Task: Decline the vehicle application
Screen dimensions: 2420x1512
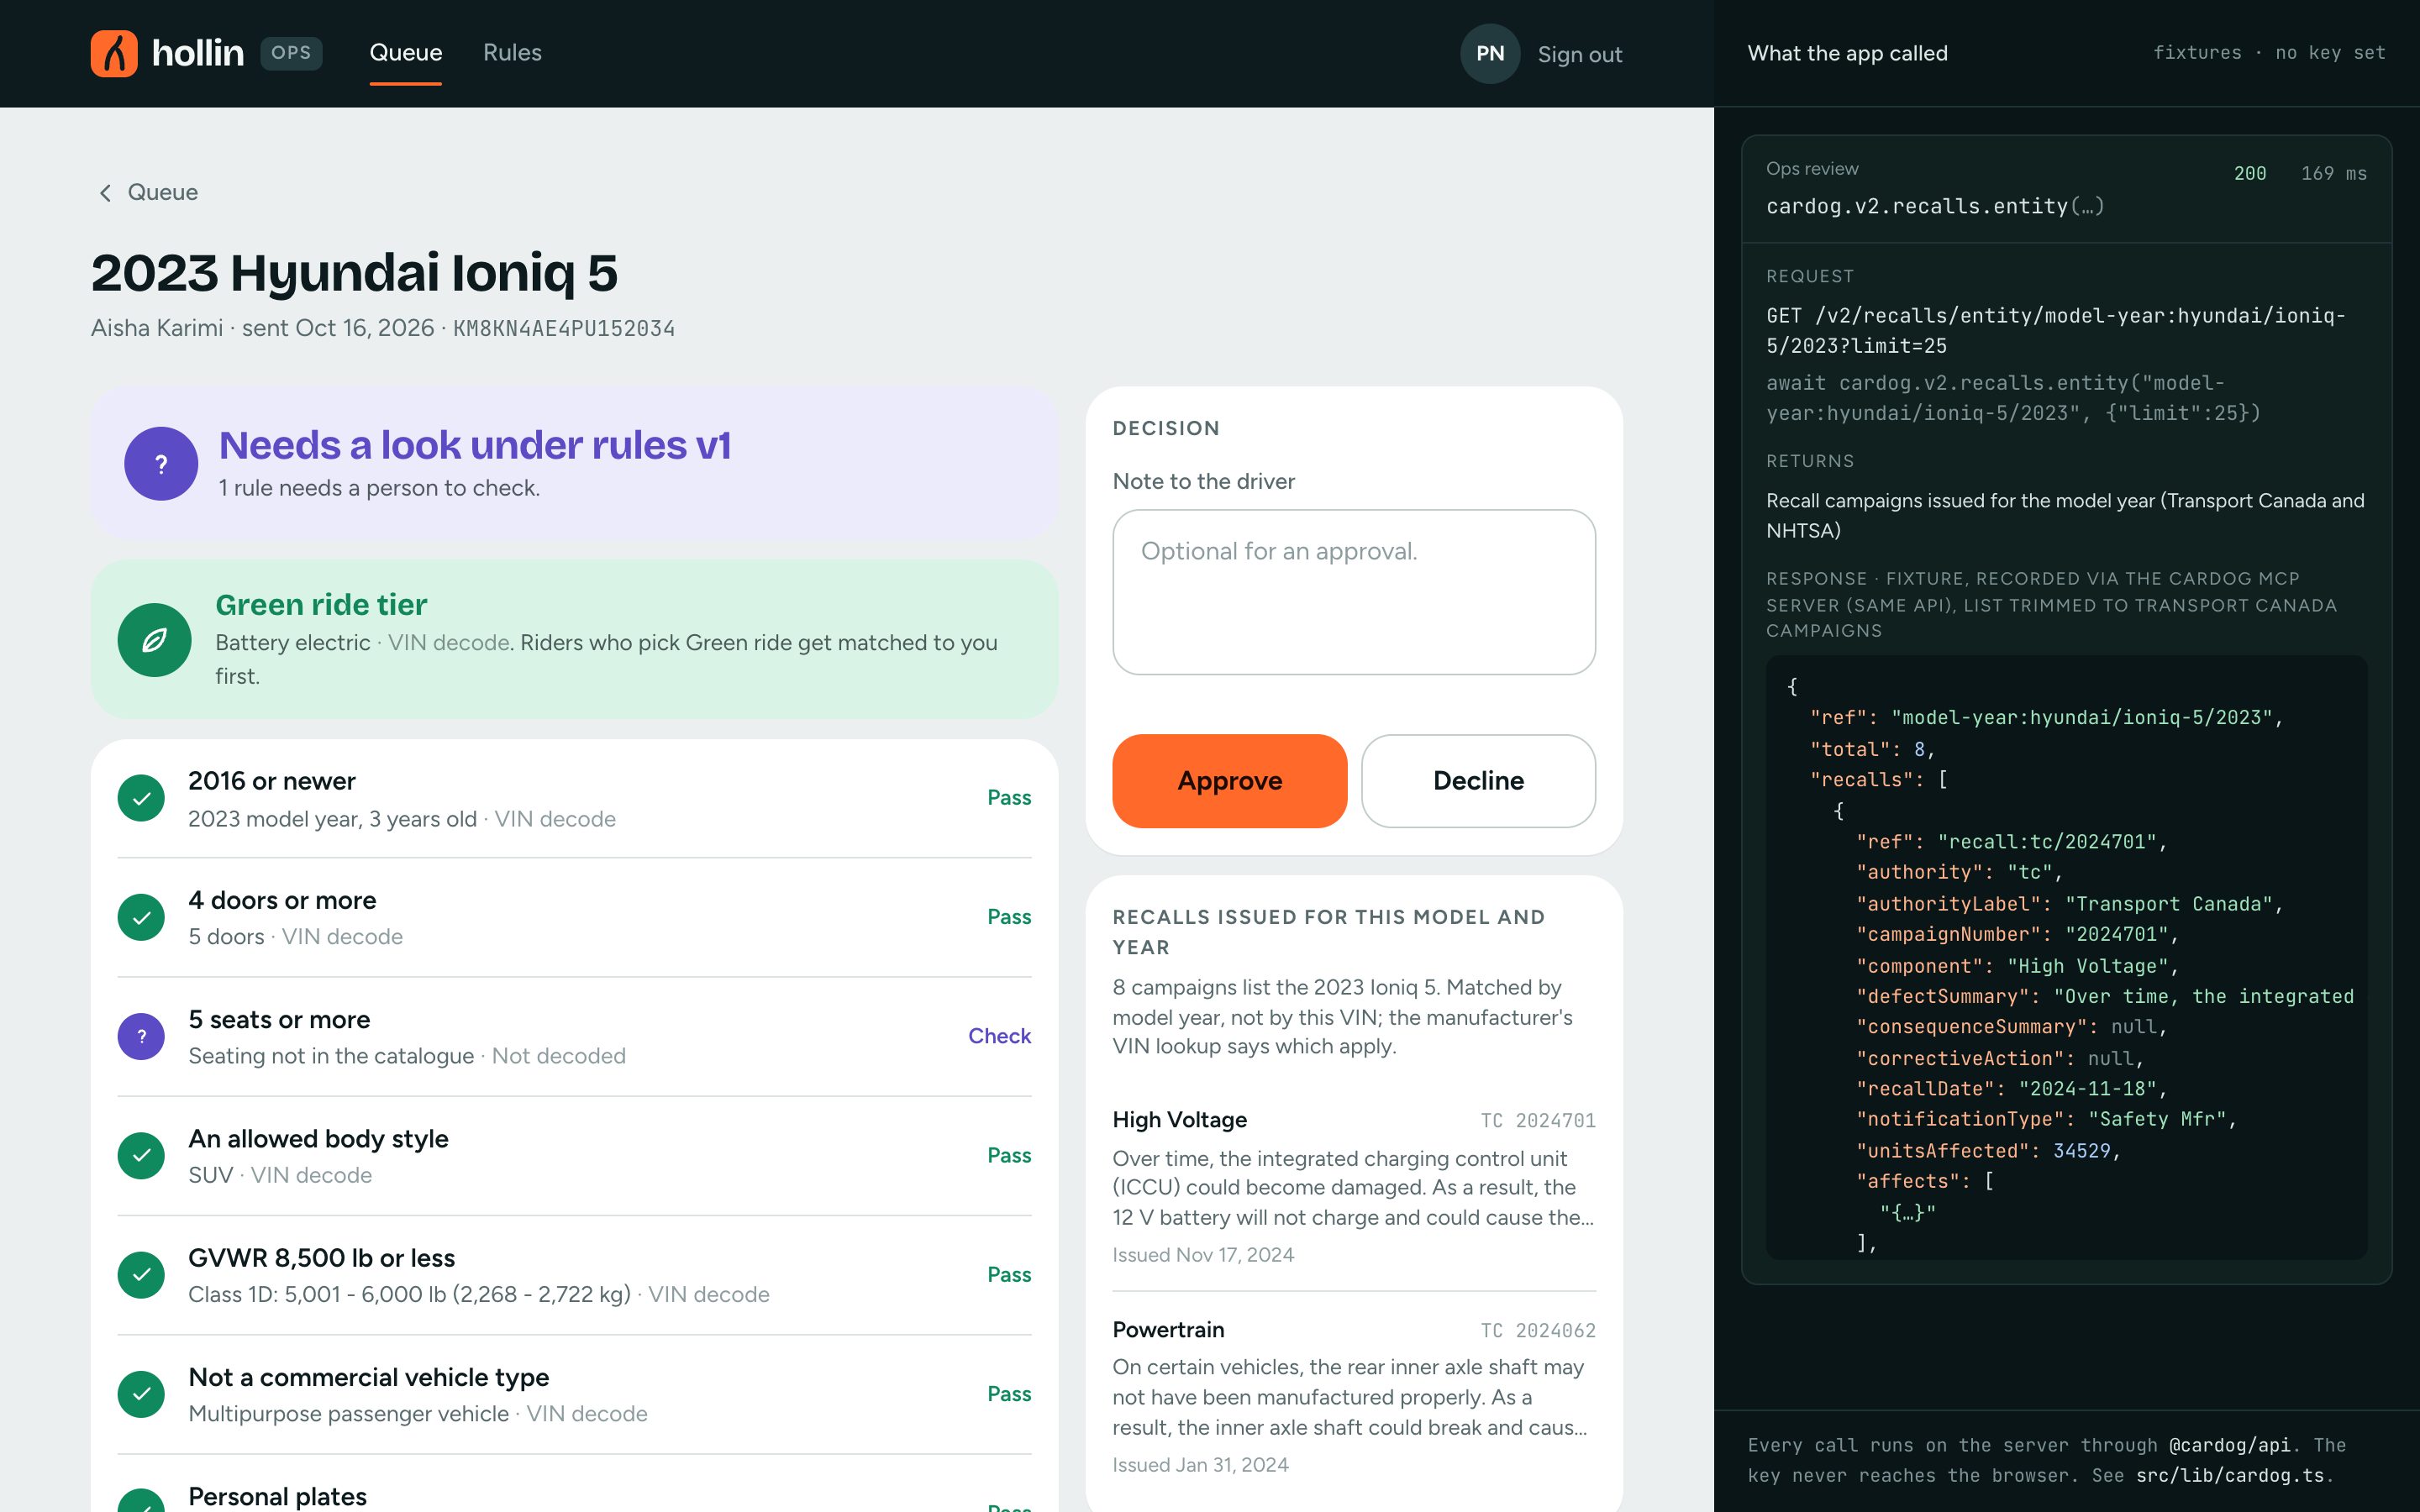Action: pos(1478,781)
